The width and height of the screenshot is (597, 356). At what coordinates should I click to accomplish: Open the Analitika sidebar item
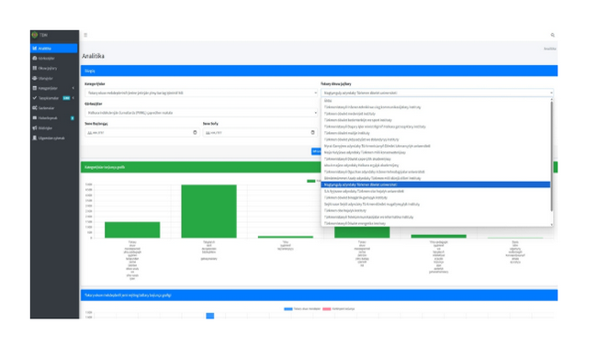click(x=53, y=49)
